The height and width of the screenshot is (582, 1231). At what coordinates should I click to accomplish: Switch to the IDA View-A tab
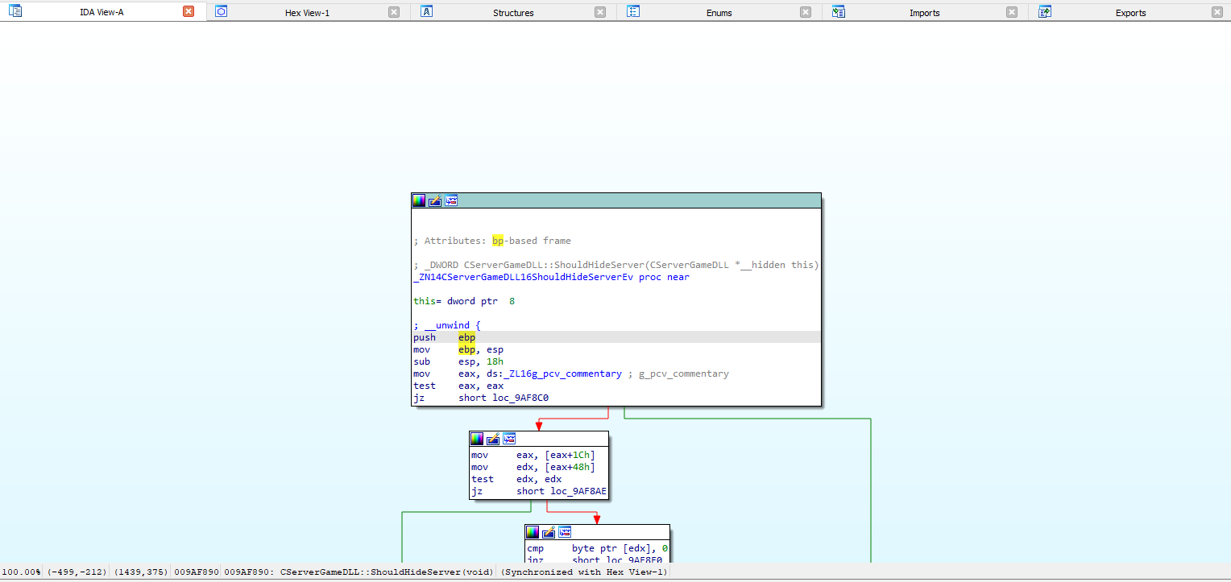103,12
